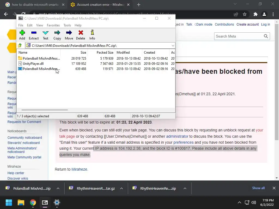This screenshot has width=279, height=209.
Task: Bookmark this page with the star icon
Action: (x=245, y=14)
